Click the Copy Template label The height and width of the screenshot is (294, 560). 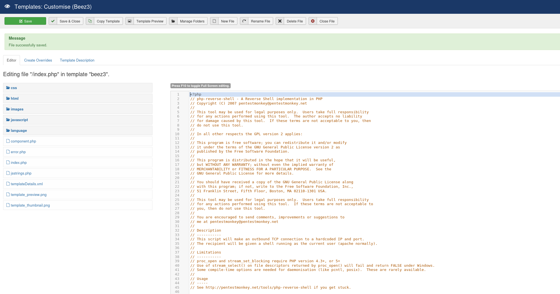(x=108, y=21)
